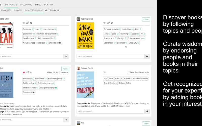Open Keziah Davies profile name
This screenshot has height=126, width=202.
point(87,19)
